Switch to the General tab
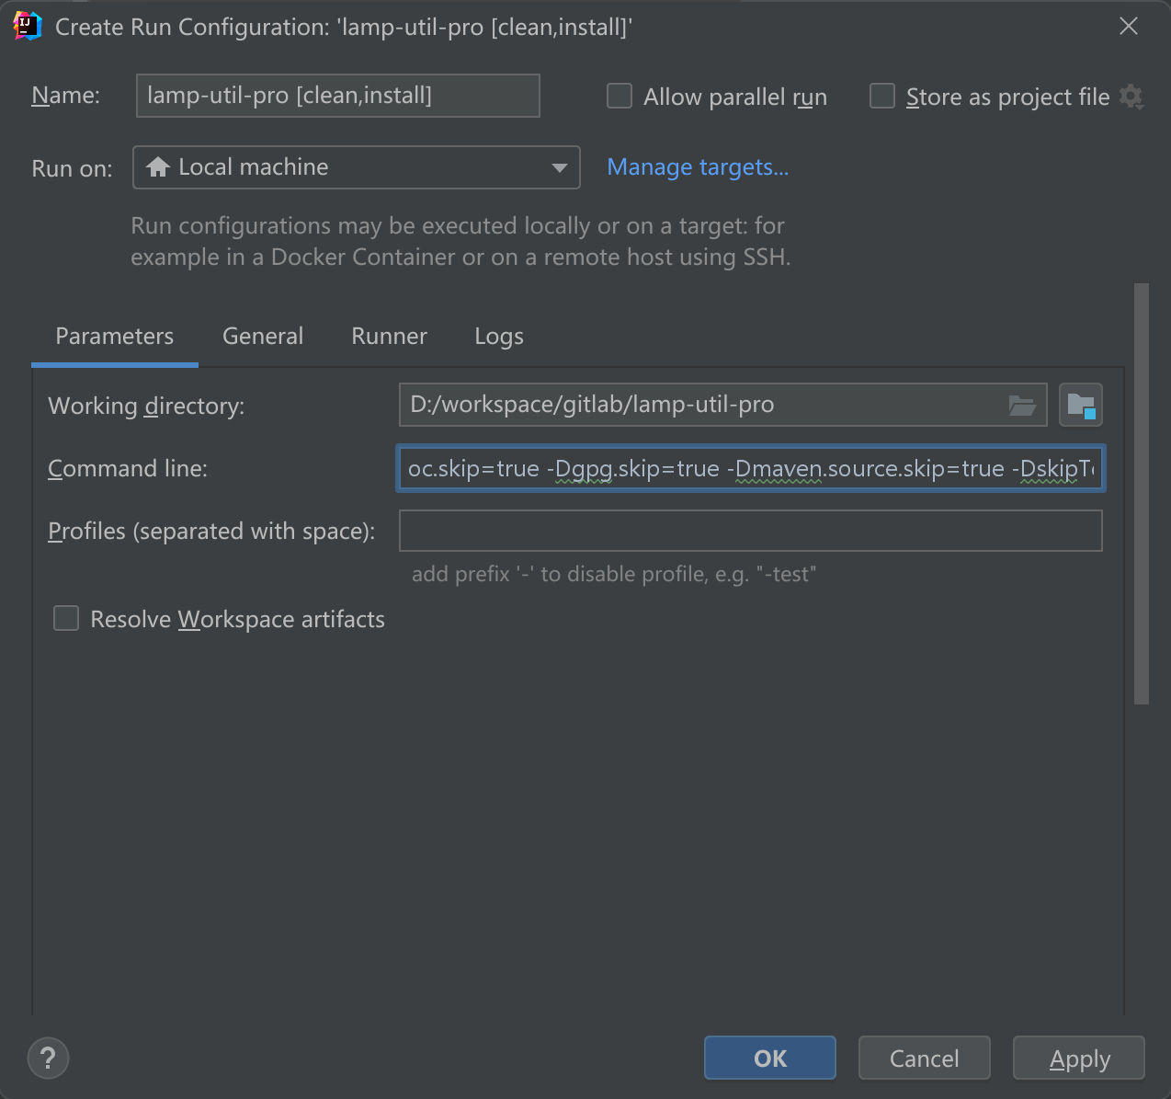1171x1099 pixels. (263, 337)
